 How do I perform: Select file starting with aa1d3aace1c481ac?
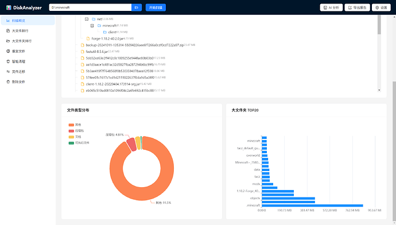click(120, 65)
